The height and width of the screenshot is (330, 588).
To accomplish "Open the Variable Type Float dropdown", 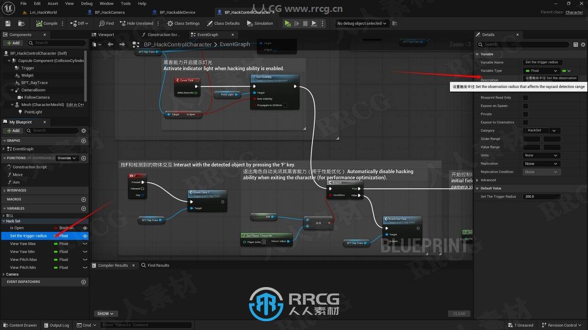I will point(542,71).
